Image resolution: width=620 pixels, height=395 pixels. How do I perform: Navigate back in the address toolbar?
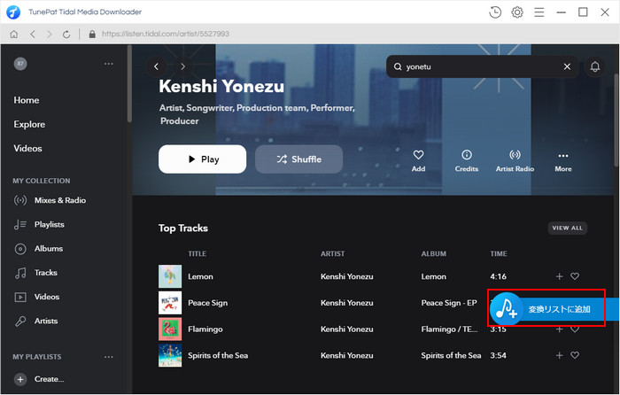[33, 34]
